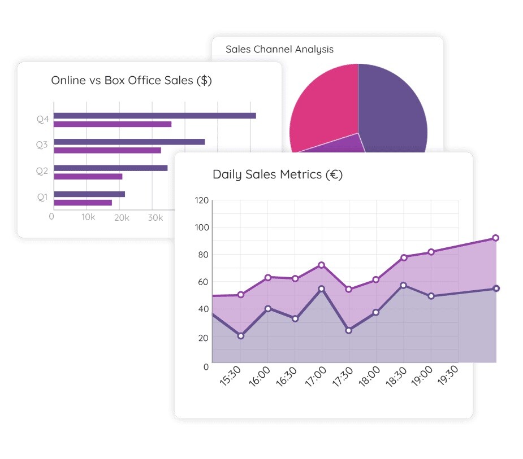The width and height of the screenshot is (523, 459).
Task: Select the upper line peak at 17:00
Action: (x=322, y=265)
